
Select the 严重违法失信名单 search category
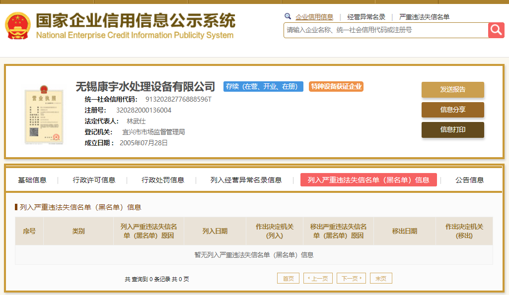(424, 17)
